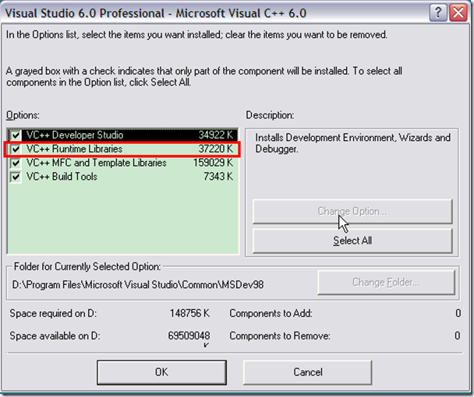Click the 69509048 space available value
Image resolution: width=474 pixels, height=397 pixels.
189,336
